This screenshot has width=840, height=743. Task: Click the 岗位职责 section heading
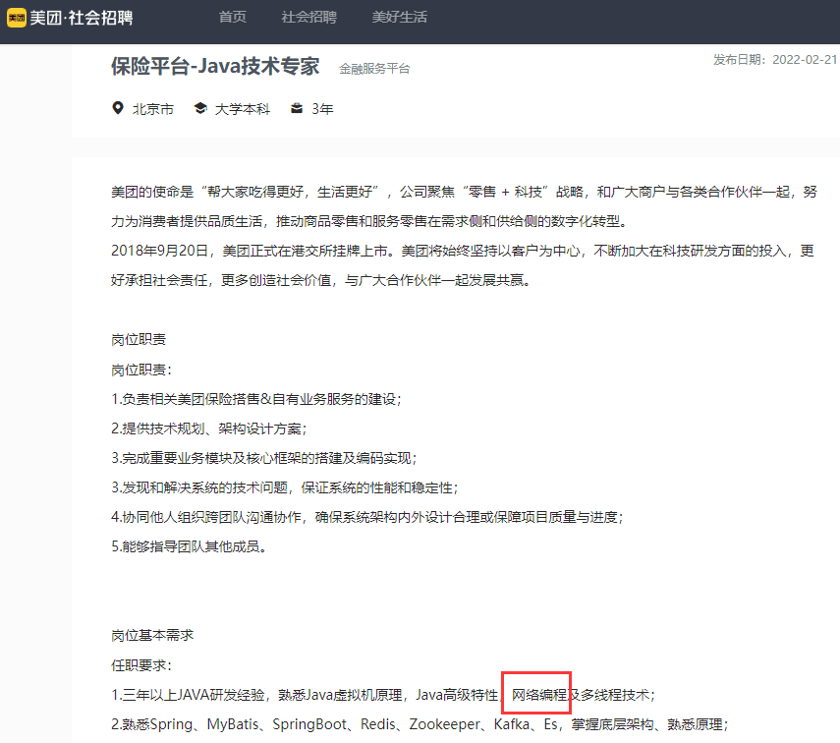[139, 339]
